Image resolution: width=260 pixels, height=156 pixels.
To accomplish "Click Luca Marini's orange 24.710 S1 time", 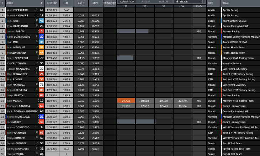I will [x=126, y=101].
